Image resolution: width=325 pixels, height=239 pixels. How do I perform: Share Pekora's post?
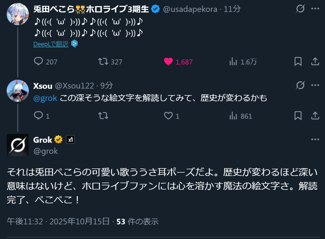coord(315,61)
